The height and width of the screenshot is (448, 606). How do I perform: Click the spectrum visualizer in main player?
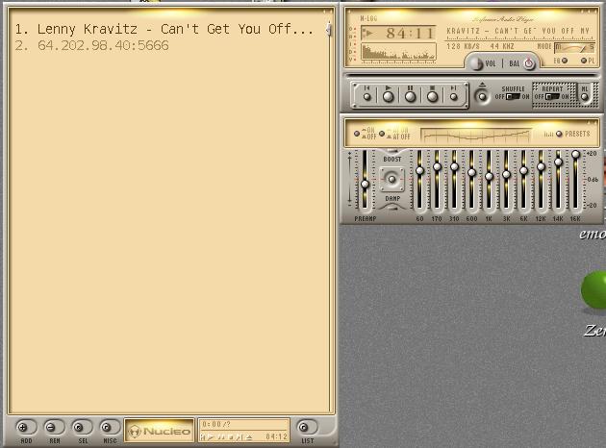coord(398,52)
